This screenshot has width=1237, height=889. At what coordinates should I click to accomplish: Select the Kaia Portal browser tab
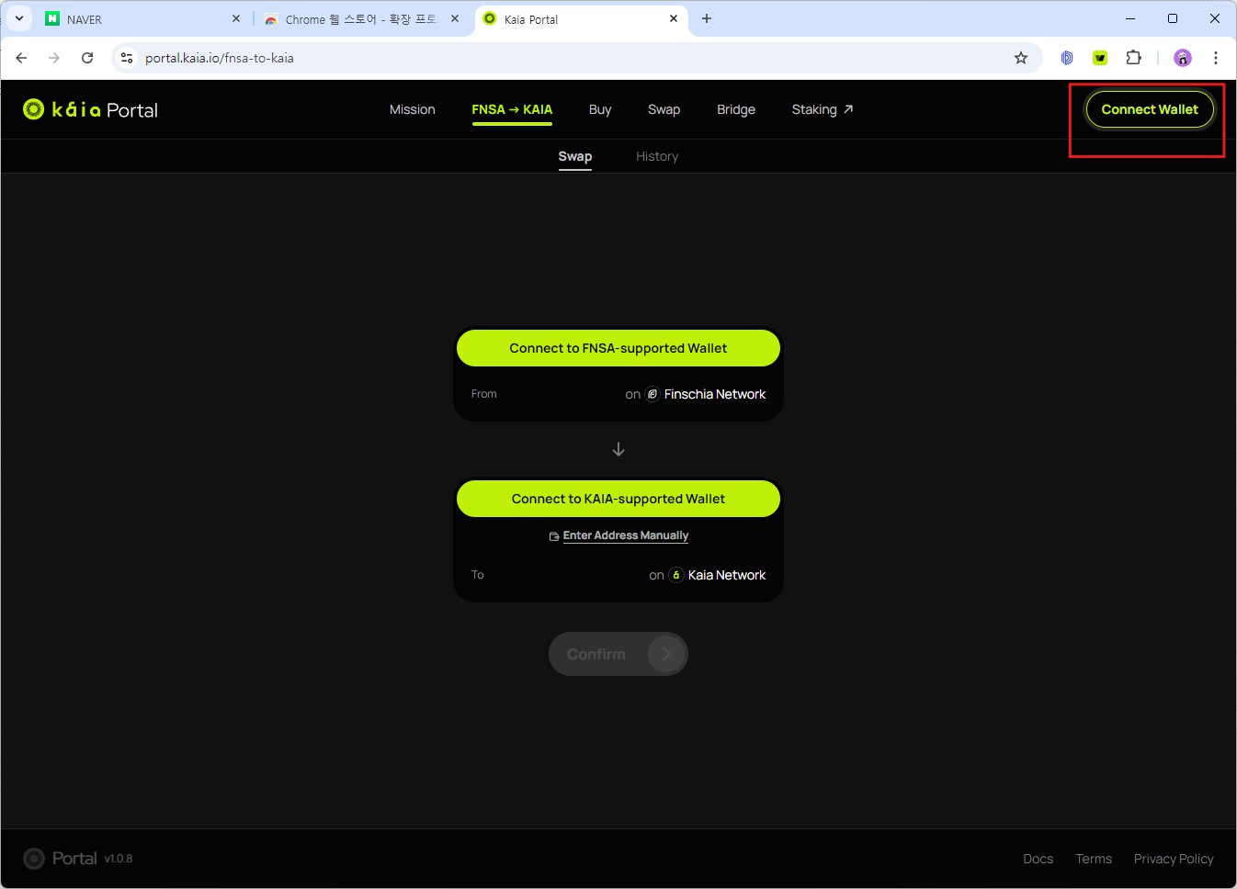click(581, 19)
